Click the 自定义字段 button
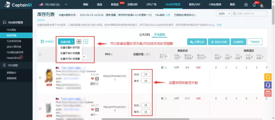 pos(219,42)
